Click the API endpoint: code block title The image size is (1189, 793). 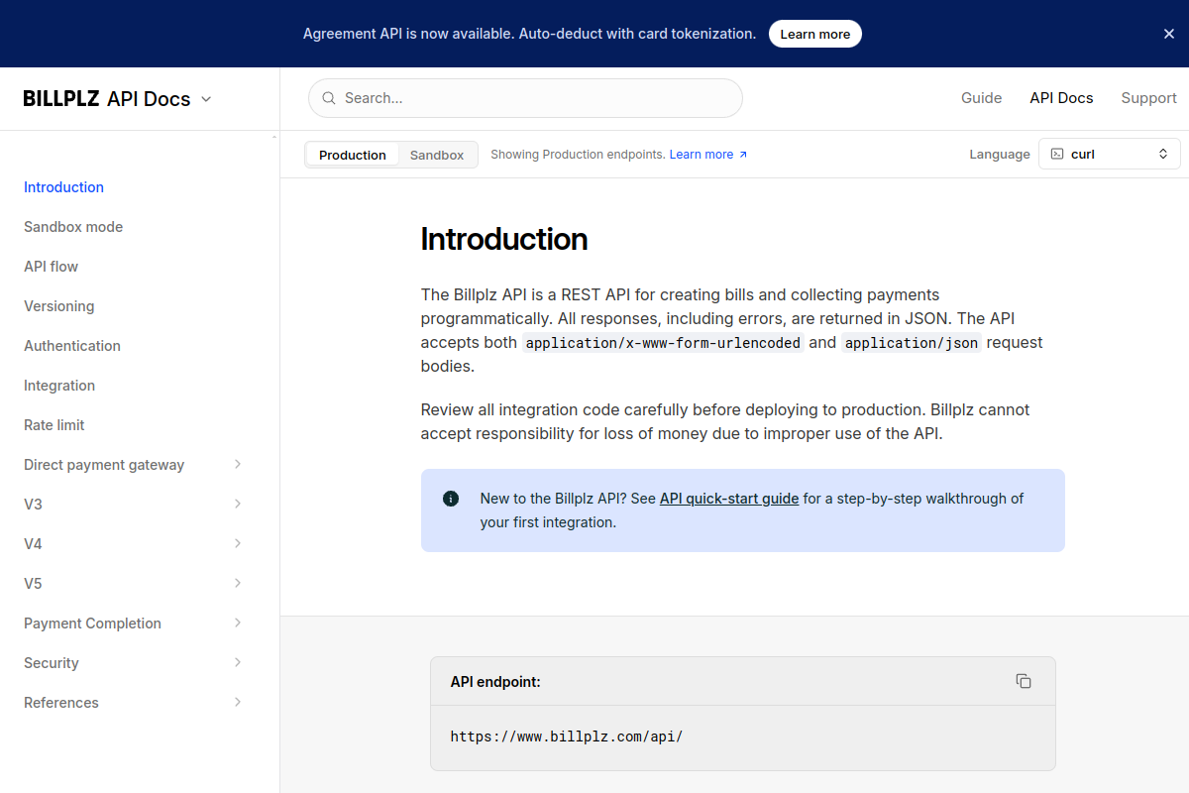coord(495,682)
